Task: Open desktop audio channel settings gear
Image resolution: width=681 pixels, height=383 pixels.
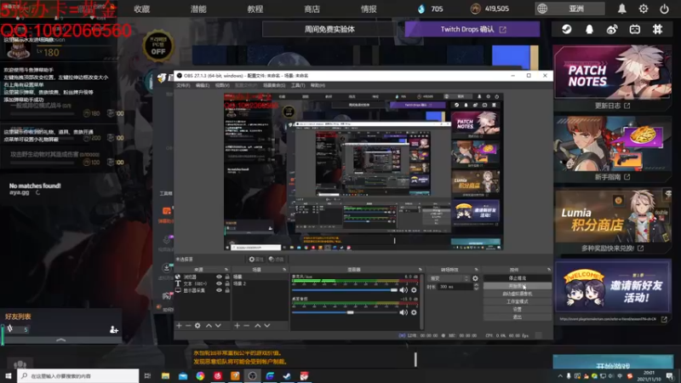Action: click(x=414, y=312)
